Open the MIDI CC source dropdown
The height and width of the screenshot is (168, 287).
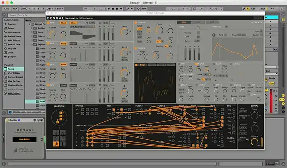120,117
